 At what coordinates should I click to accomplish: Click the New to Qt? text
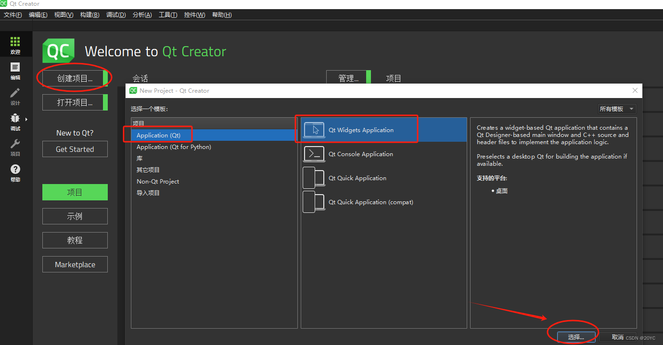click(x=75, y=133)
